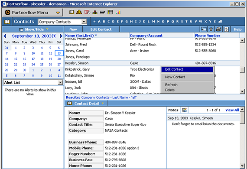Click the refresh arrows icon
Screen dimensions: 247x169
[226, 29]
